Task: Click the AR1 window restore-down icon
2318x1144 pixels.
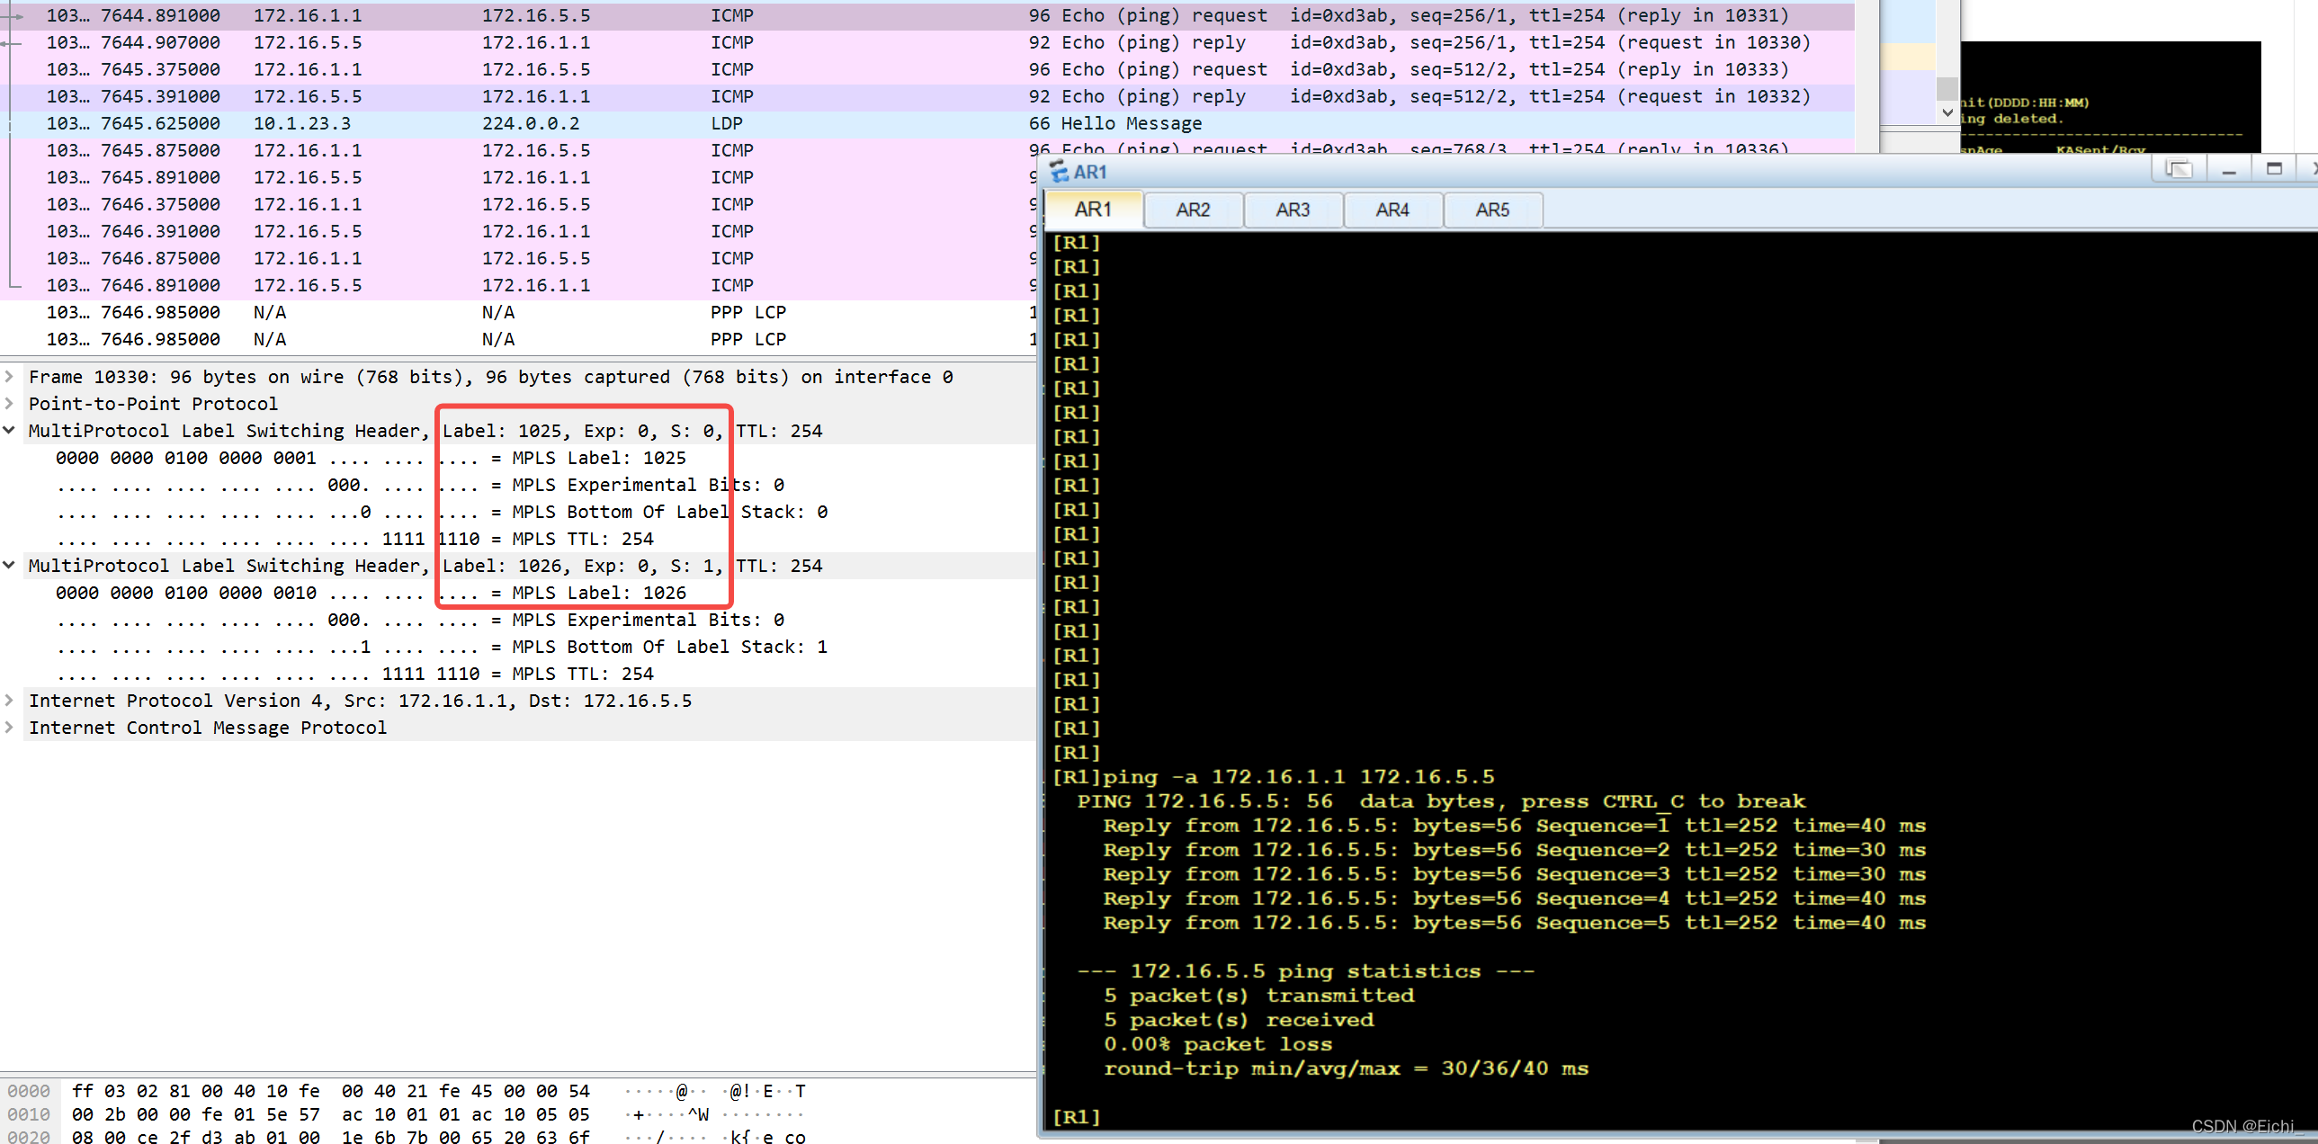Action: click(x=2179, y=169)
